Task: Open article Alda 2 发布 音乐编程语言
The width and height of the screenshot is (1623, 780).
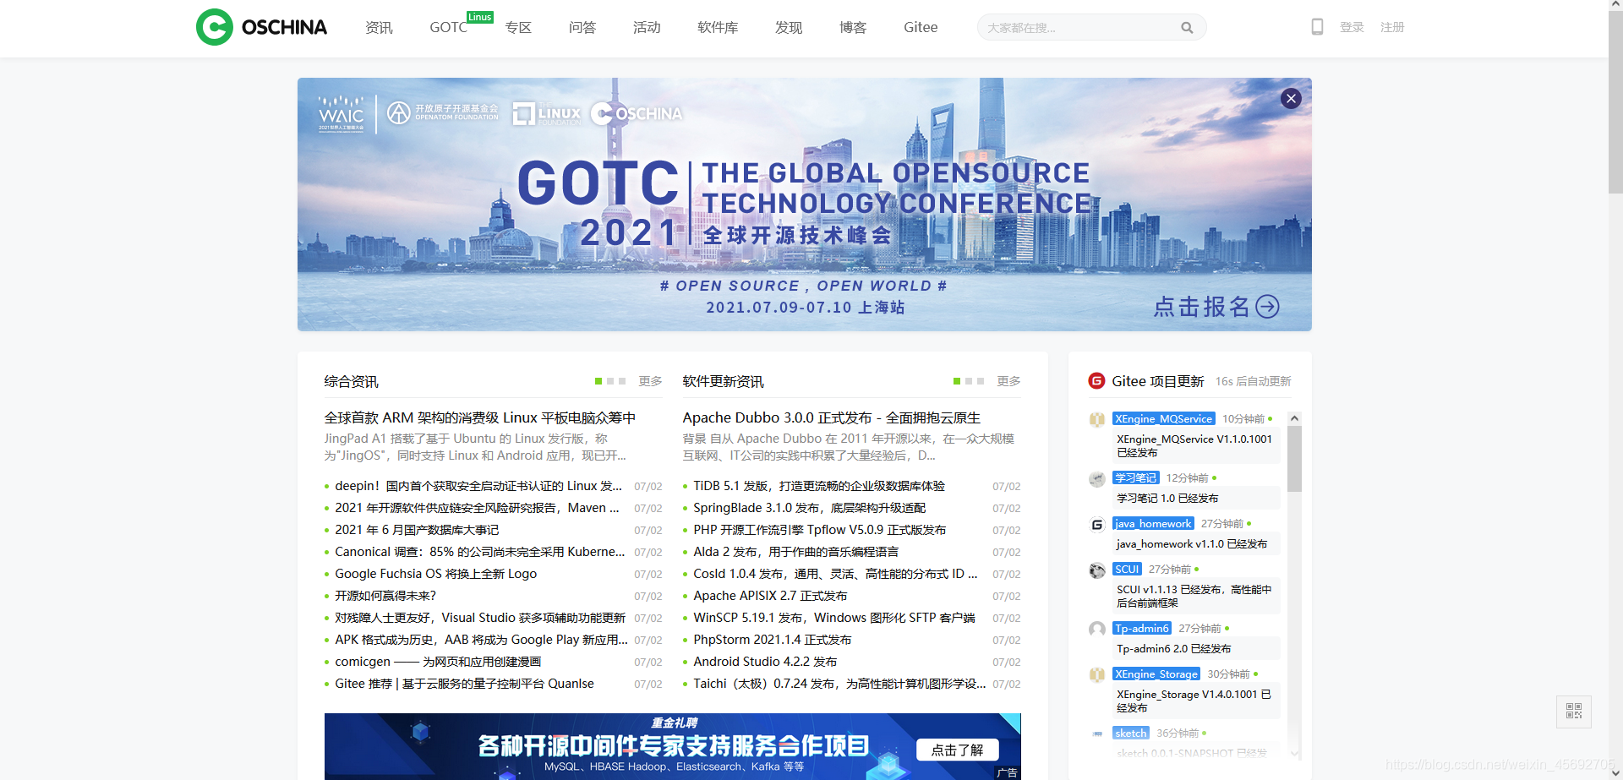Action: click(x=795, y=552)
